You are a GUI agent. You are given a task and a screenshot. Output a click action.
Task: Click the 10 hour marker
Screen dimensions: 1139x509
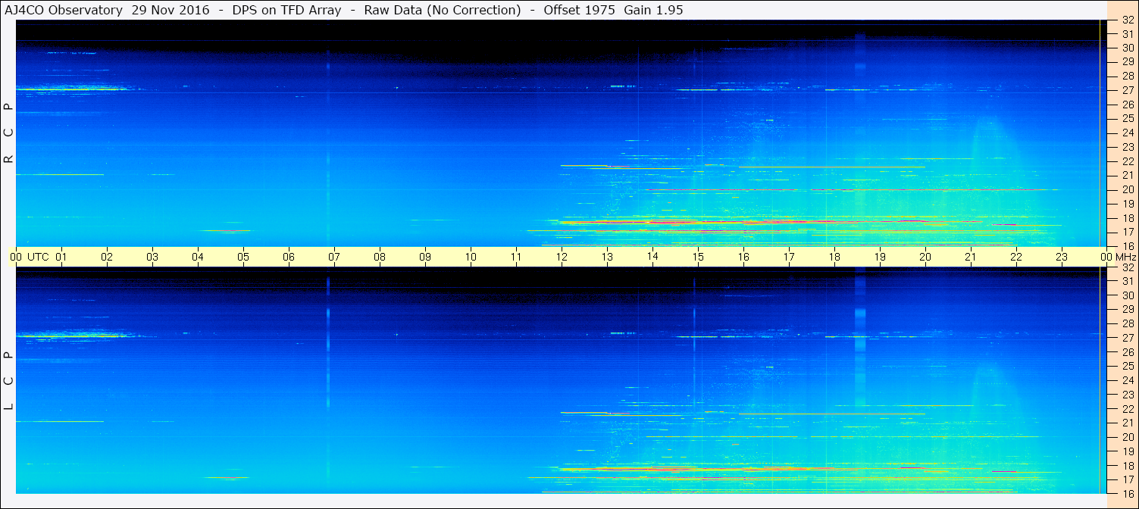pos(471,257)
